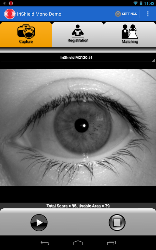Tap the battery status icon
The width and height of the screenshot is (156, 250).
click(141, 3)
